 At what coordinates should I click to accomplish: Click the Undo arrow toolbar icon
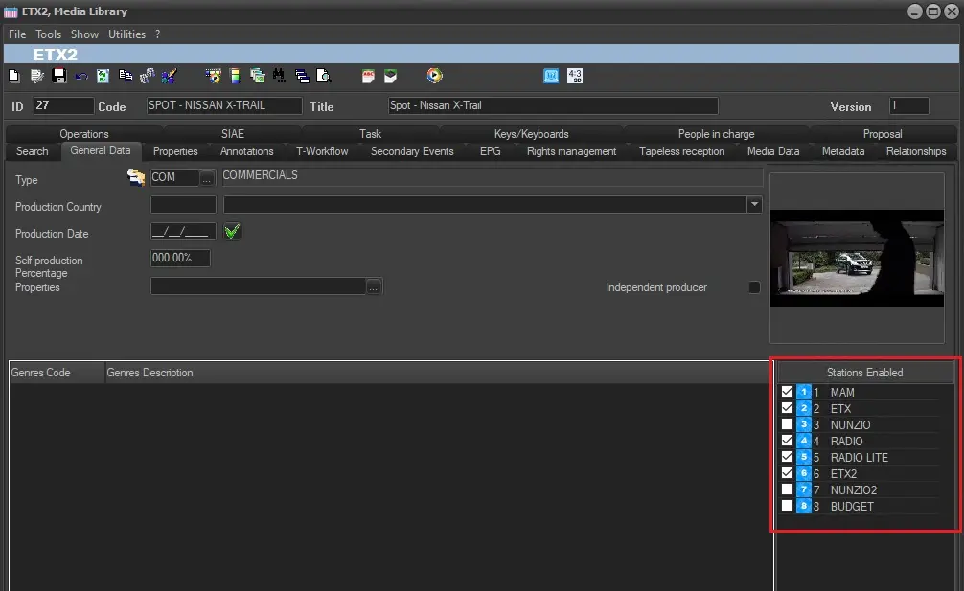click(80, 76)
